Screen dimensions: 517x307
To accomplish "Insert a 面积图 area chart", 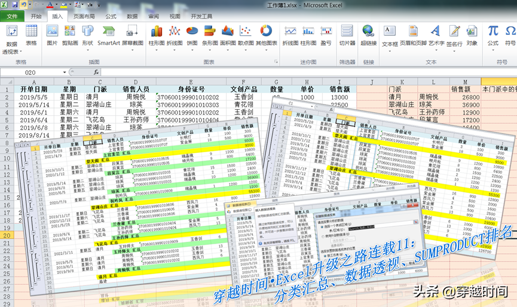I will click(x=228, y=38).
